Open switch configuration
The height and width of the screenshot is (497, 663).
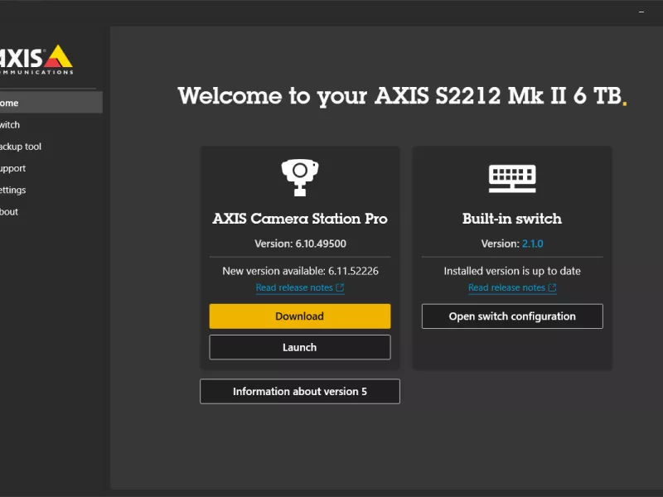pyautogui.click(x=511, y=316)
